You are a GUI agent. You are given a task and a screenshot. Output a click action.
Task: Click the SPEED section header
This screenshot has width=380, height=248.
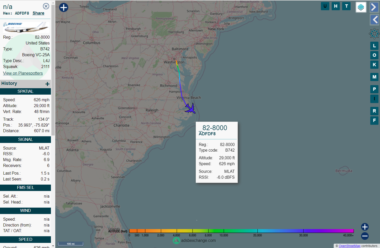(25, 240)
